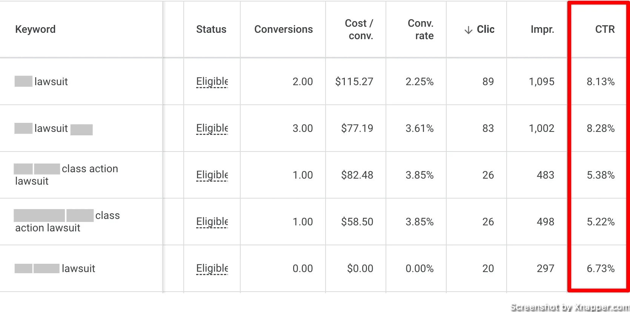Image resolution: width=630 pixels, height=312 pixels.
Task: Click Eligible status for $58.50 row
Action: point(212,222)
